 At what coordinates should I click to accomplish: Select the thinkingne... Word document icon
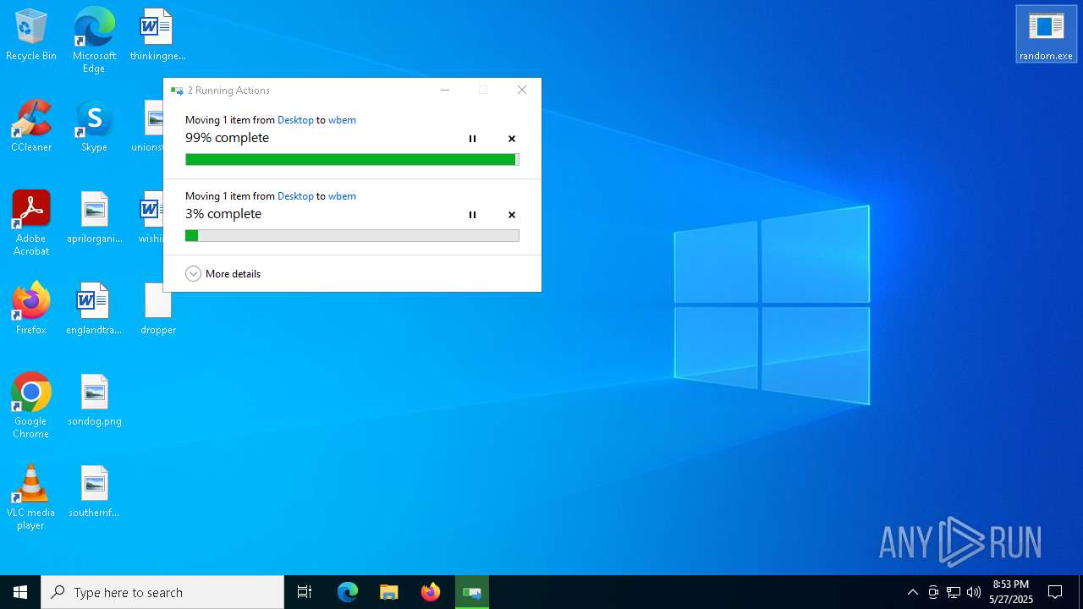tap(157, 35)
